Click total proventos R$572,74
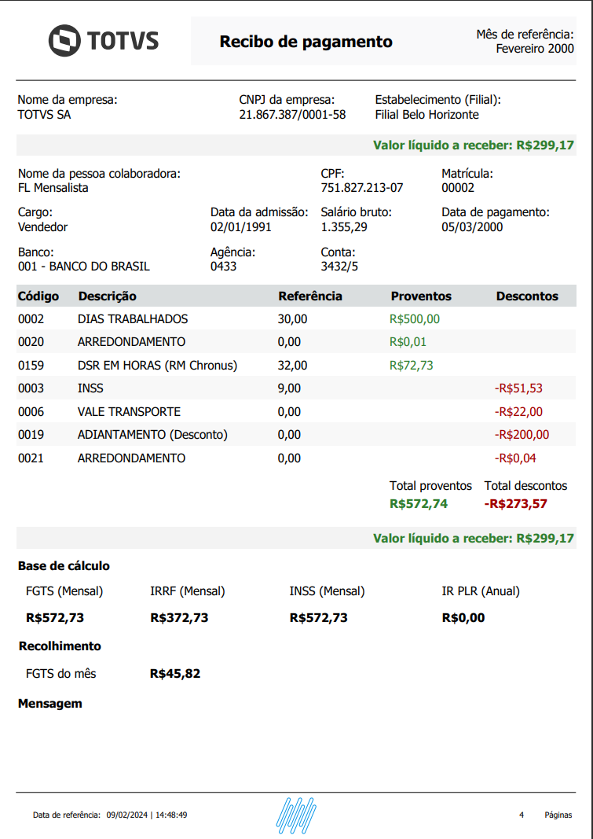Screen dimensions: 593x839 (x=419, y=503)
